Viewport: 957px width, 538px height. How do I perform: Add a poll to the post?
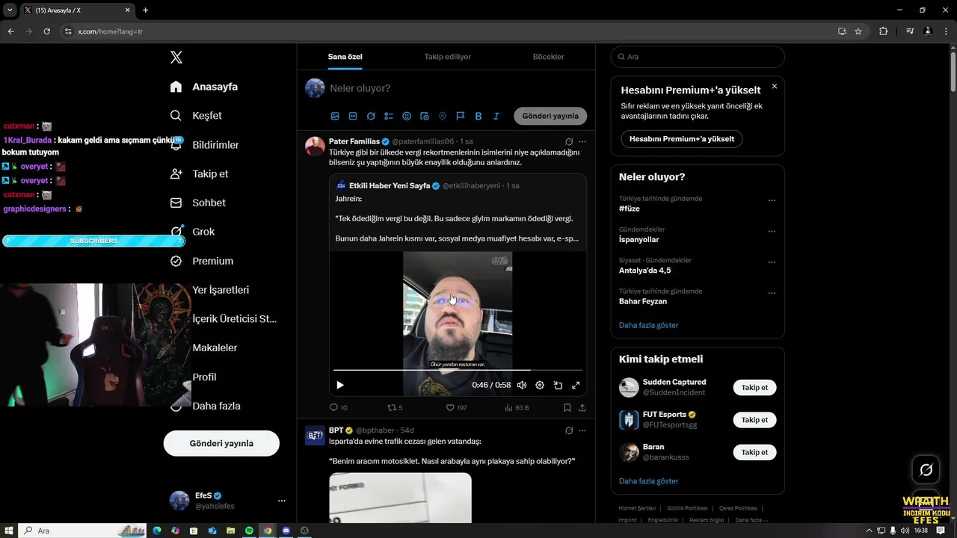click(x=389, y=116)
